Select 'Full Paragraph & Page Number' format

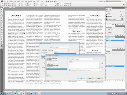point(57,58)
